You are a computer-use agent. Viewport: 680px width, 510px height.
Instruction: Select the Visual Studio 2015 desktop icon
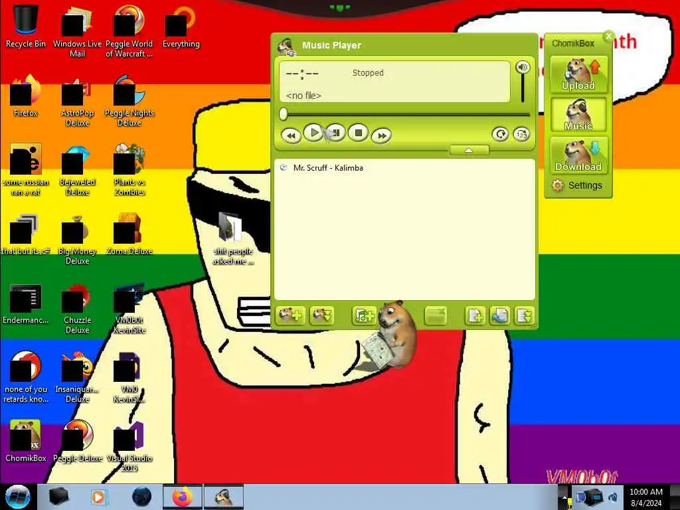pyautogui.click(x=129, y=446)
